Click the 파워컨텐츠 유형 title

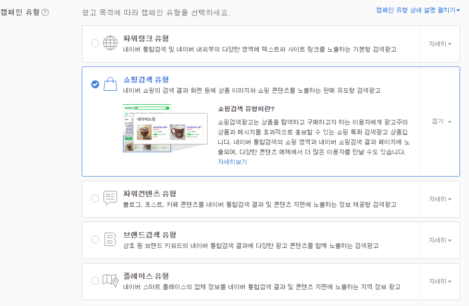[150, 194]
